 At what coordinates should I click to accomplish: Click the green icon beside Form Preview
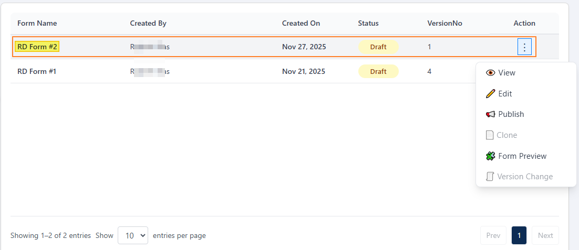tap(490, 156)
